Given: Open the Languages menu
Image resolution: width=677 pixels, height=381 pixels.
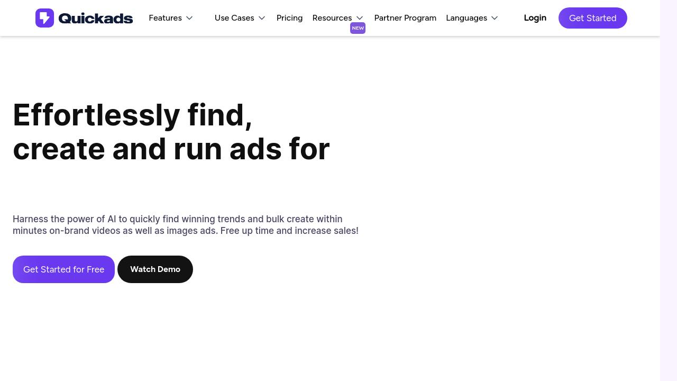Looking at the screenshot, I should [466, 18].
